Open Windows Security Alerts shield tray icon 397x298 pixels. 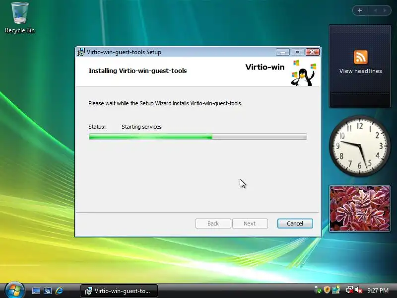[327, 290]
